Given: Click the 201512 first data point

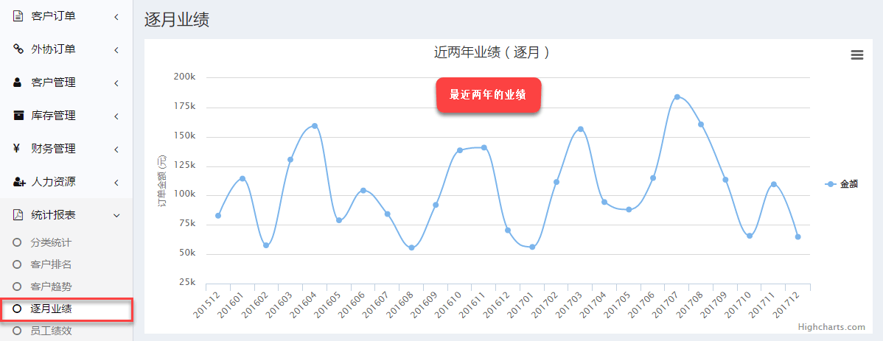Looking at the screenshot, I should (218, 216).
